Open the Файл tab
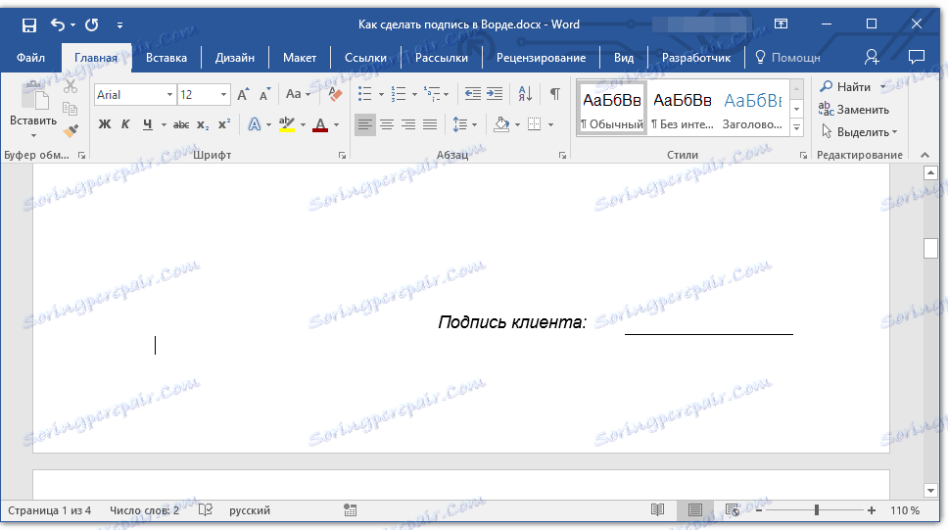Image resolution: width=948 pixels, height=530 pixels. 30,58
